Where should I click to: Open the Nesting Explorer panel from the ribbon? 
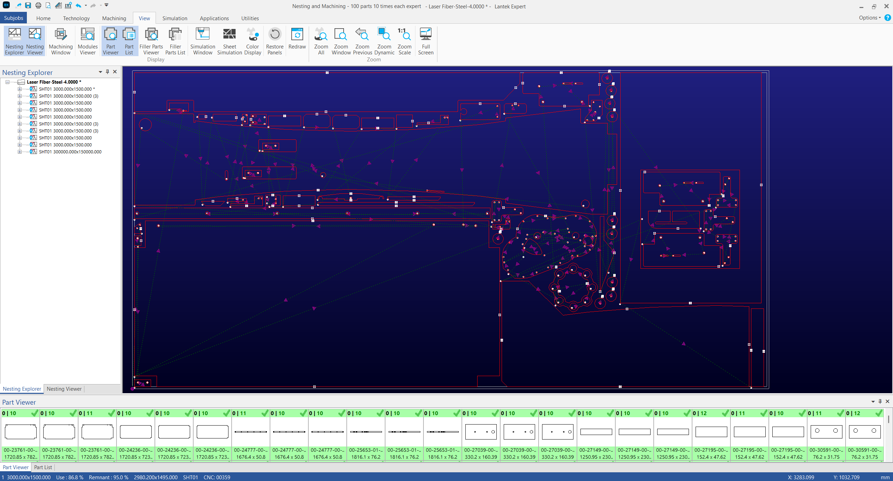14,41
